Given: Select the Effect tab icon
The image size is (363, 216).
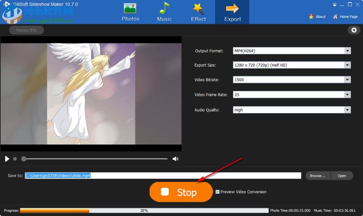Looking at the screenshot, I should point(198,12).
